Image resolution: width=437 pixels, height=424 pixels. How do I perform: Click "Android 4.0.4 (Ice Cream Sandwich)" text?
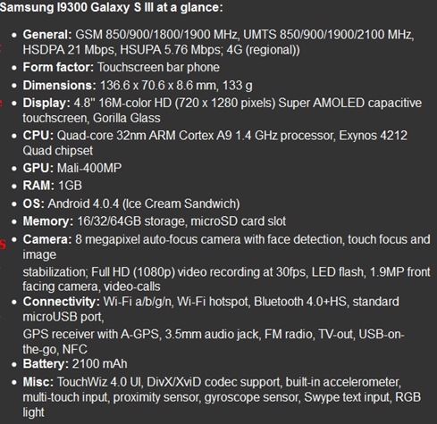pyautogui.click(x=144, y=204)
